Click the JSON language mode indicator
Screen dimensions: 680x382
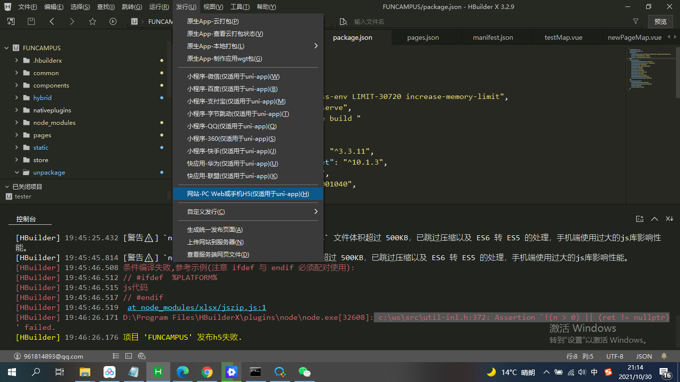(644, 356)
